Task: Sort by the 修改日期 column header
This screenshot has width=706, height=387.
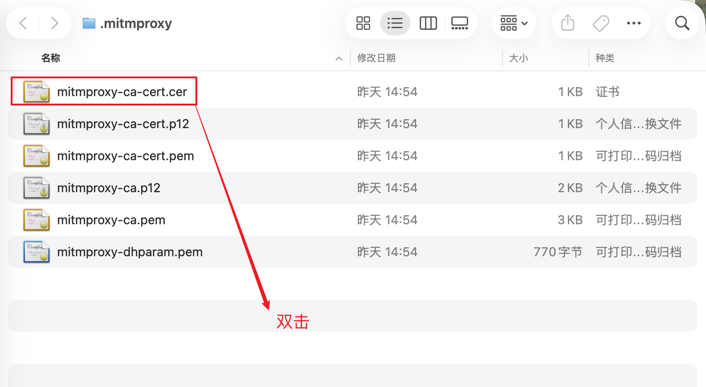Action: (x=376, y=58)
